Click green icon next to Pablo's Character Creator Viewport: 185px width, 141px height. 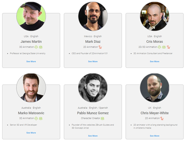(103, 118)
